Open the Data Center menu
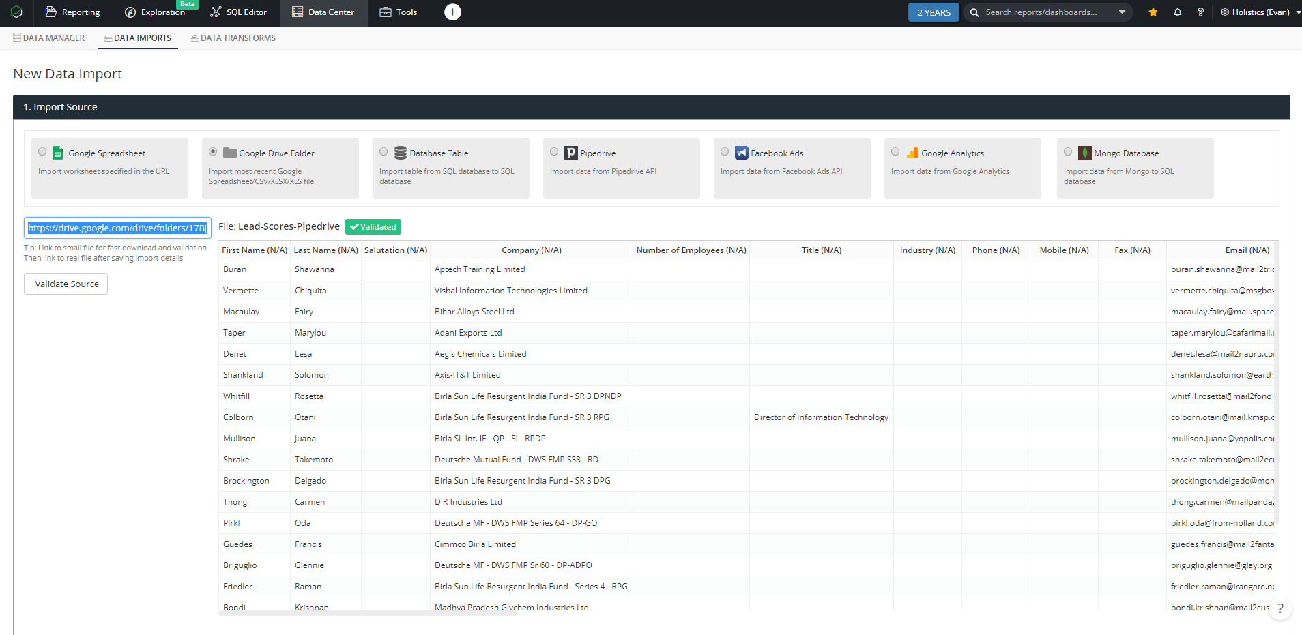The height and width of the screenshot is (635, 1302). coord(323,12)
